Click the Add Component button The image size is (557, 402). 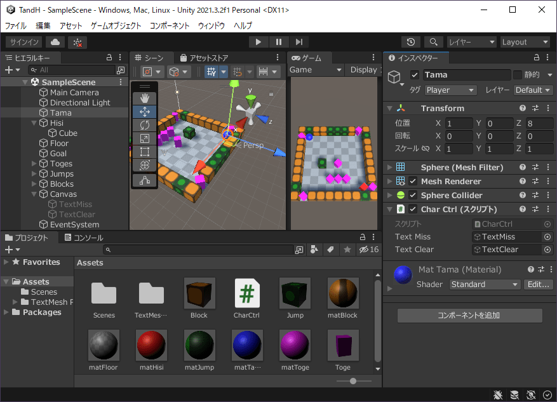(469, 316)
